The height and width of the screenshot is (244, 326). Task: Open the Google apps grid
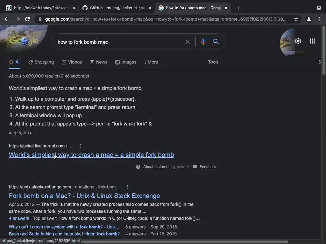pos(312,41)
